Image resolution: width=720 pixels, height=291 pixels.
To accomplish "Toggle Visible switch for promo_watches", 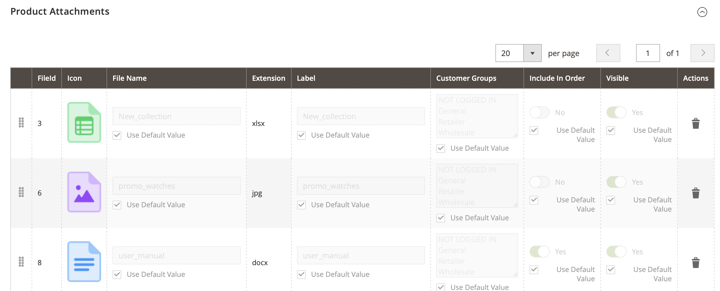I will (616, 182).
